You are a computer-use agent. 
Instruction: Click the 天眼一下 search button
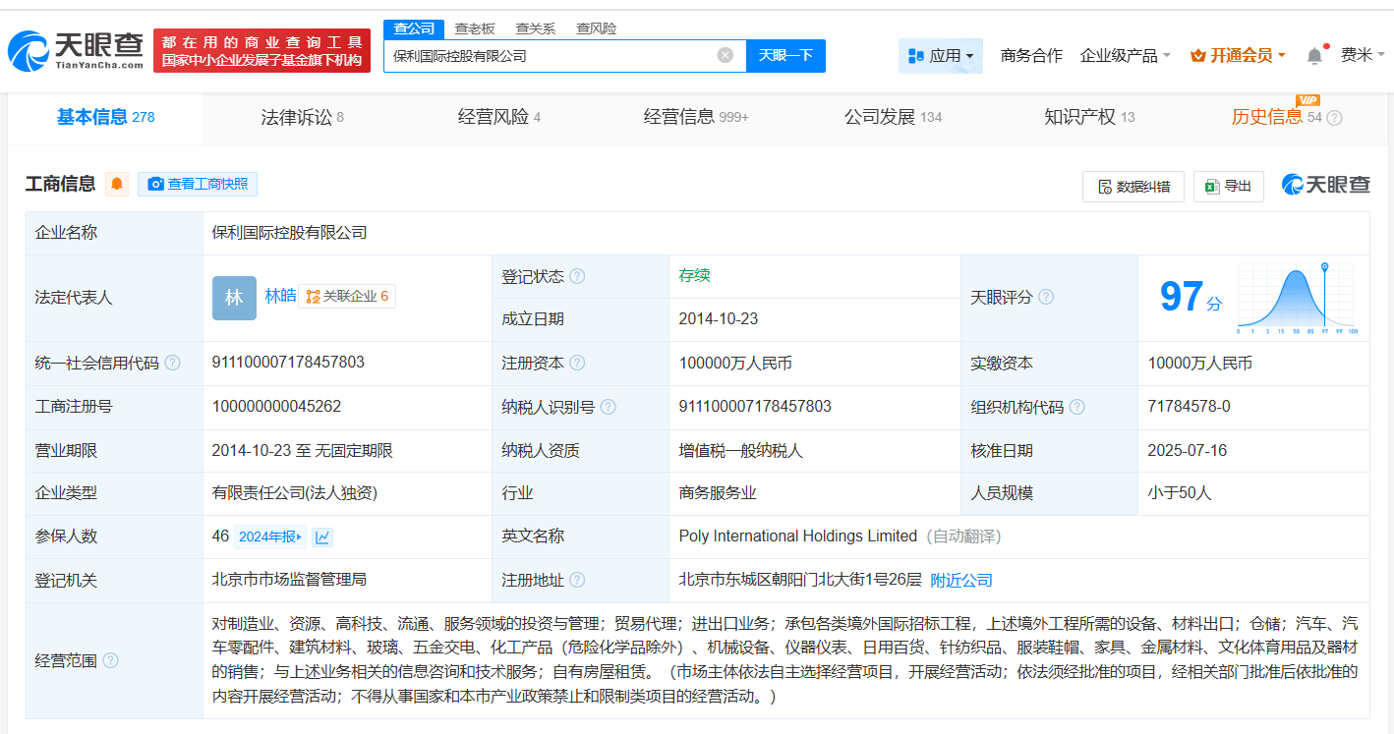click(x=785, y=55)
